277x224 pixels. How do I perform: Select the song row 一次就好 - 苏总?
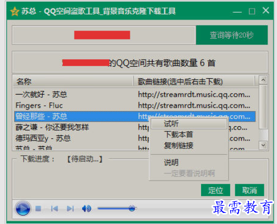tap(135, 95)
